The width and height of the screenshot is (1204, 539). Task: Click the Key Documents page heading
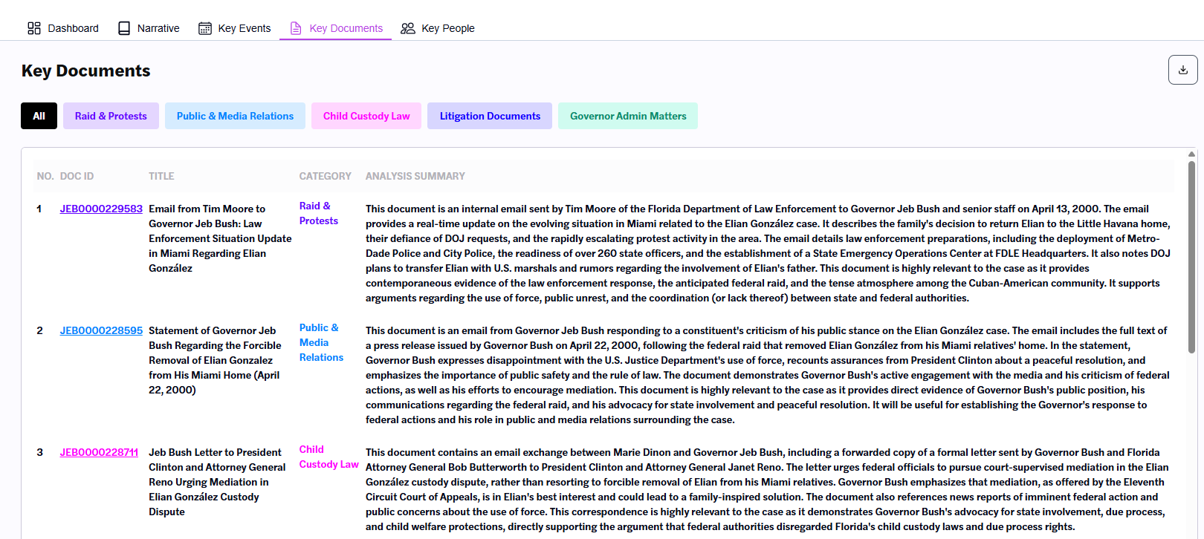point(86,71)
